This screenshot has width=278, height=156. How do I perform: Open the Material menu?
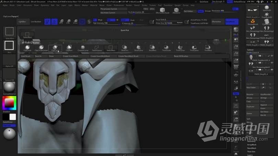click(x=94, y=5)
